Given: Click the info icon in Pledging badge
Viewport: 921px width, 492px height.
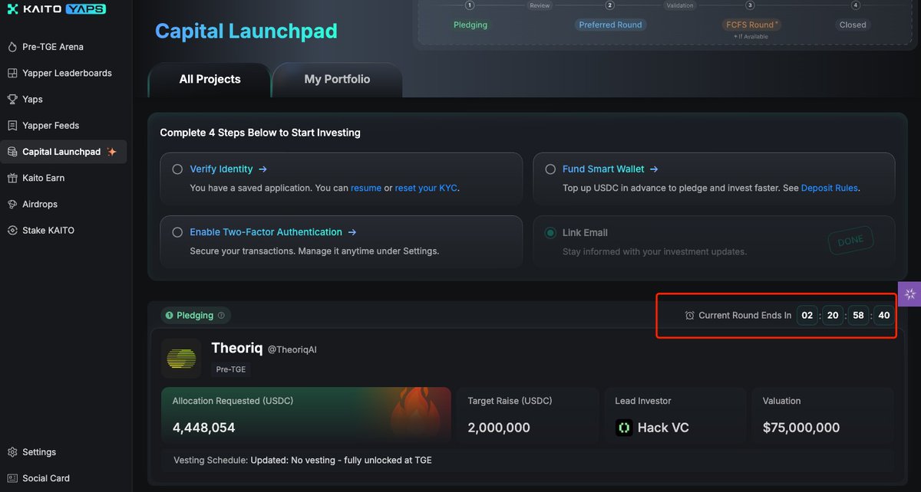Looking at the screenshot, I should pyautogui.click(x=221, y=316).
